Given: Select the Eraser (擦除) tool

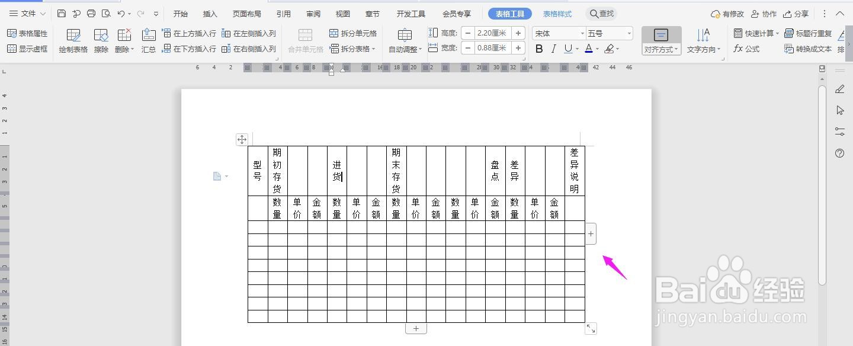Looking at the screenshot, I should click(100, 40).
